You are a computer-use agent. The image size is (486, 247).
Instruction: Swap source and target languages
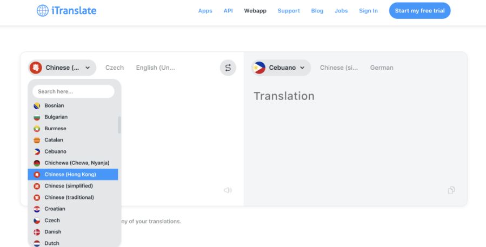click(x=228, y=68)
